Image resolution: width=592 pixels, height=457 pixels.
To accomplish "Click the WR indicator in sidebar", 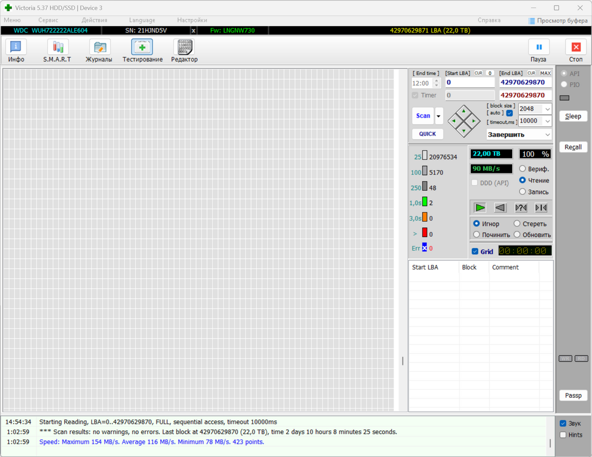I will tap(565, 358).
